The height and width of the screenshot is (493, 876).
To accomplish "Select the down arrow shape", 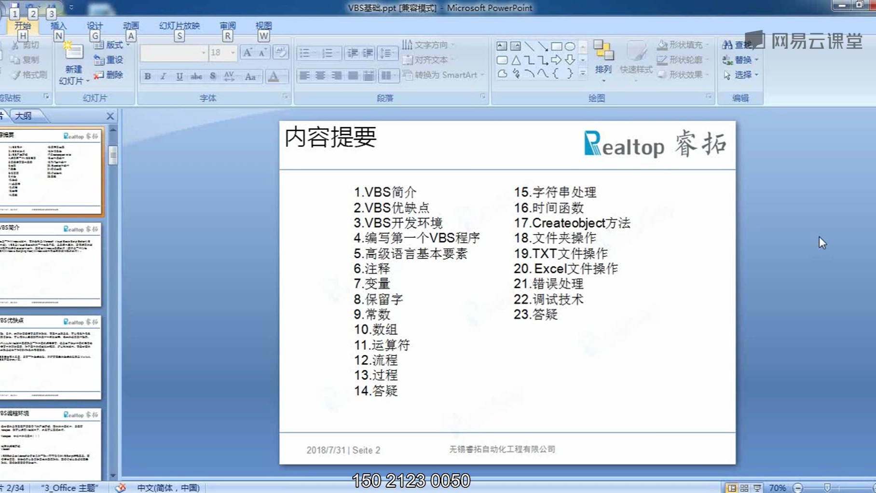I will [570, 60].
